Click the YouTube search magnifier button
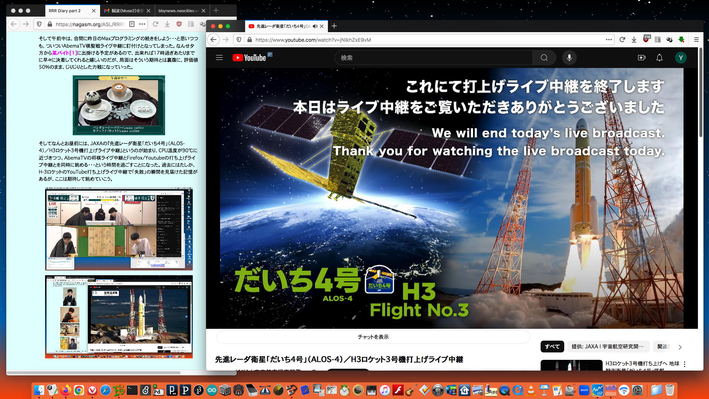Screen dimensions: 709x399 click(x=544, y=58)
